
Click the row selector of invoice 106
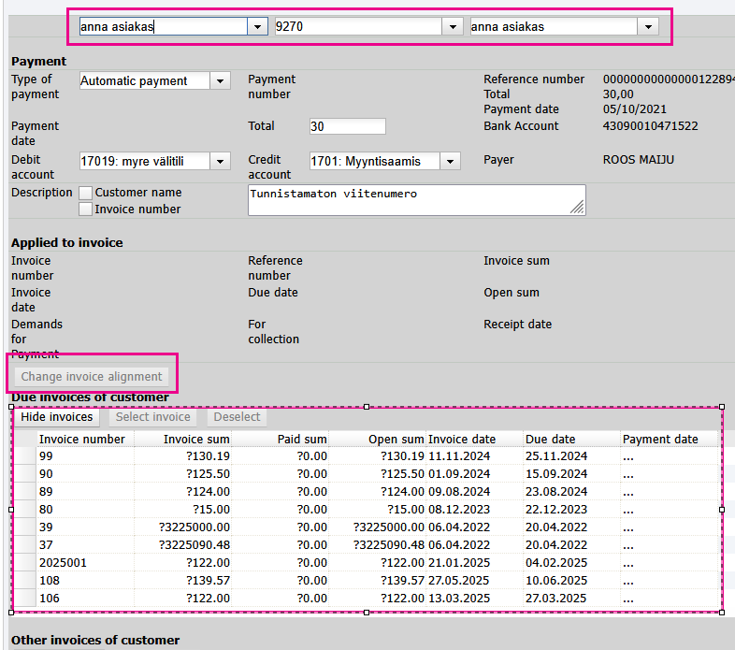pos(25,599)
